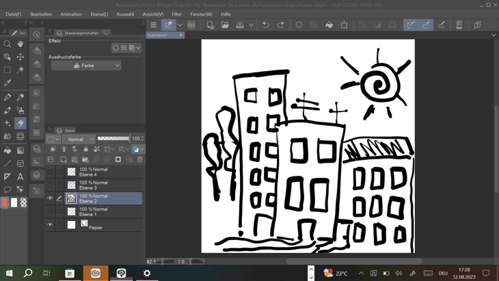Image resolution: width=499 pixels, height=281 pixels.
Task: Toggle the set as draft layer icon
Action: pos(75,149)
